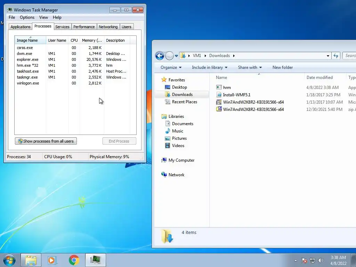Select the winlogon.exe process row

pos(72,83)
